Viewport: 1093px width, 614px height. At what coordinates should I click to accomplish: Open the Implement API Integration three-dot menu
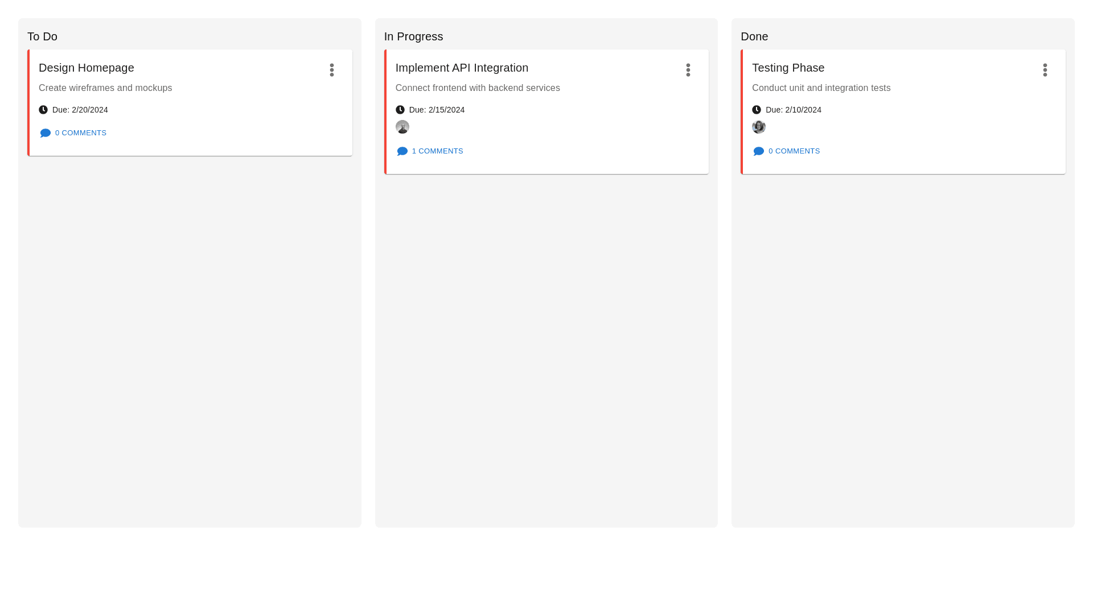(x=688, y=70)
